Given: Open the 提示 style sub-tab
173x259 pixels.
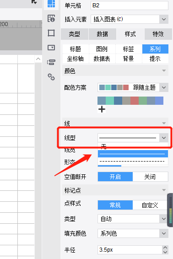Looking at the screenshot, I should click(x=155, y=59).
